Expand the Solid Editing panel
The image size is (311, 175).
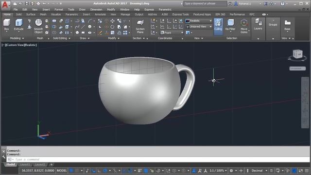point(62,38)
